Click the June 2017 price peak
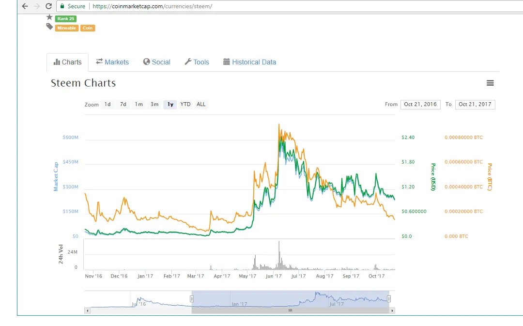 tap(279, 125)
